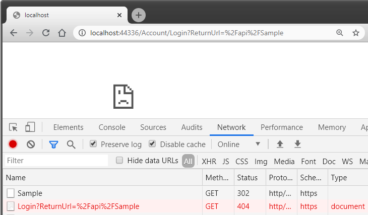The width and height of the screenshot is (368, 215).
Task: Switch to the Console tab
Action: pyautogui.click(x=112, y=127)
